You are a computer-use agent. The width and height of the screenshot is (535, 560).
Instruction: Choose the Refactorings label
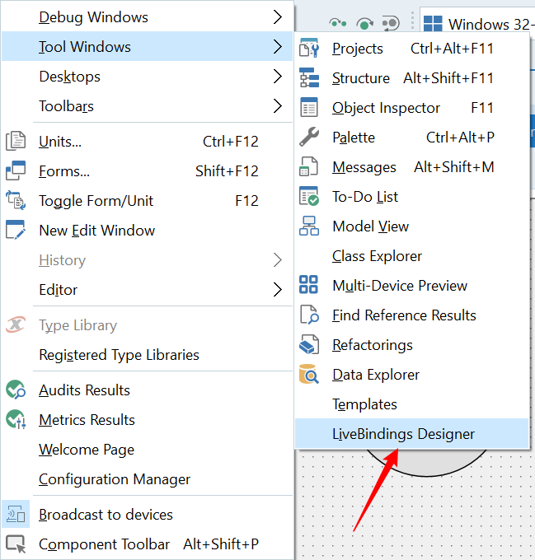tap(373, 345)
